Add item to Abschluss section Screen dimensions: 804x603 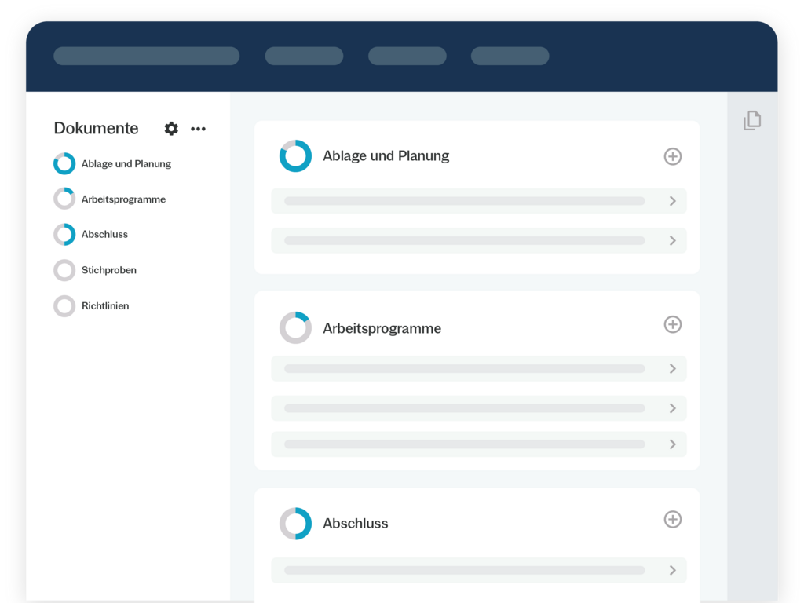coord(672,520)
